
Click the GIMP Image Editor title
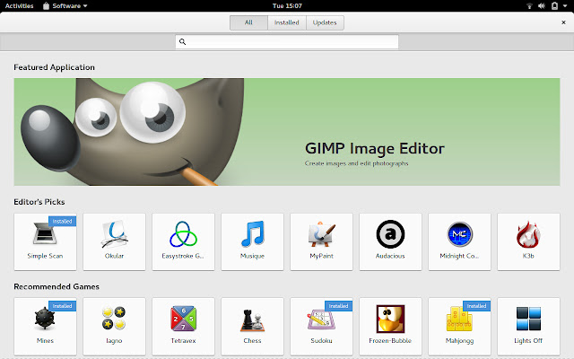[375, 149]
